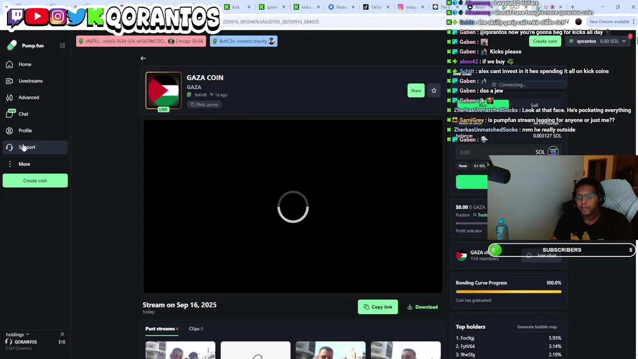Click the GAZA COIN flag avatar
Viewport: 638px width, 359px height.
(x=163, y=90)
